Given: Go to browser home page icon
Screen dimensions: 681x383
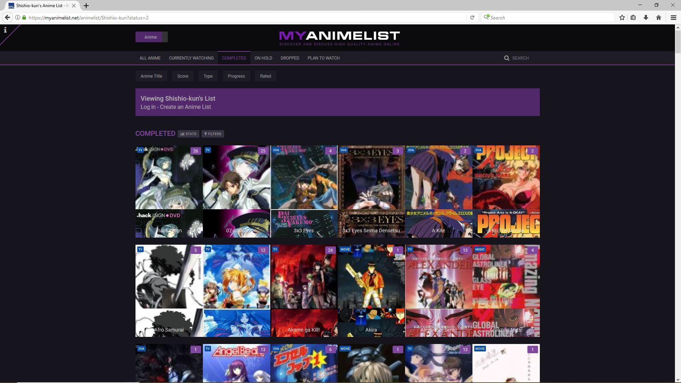Looking at the screenshot, I should pyautogui.click(x=659, y=17).
